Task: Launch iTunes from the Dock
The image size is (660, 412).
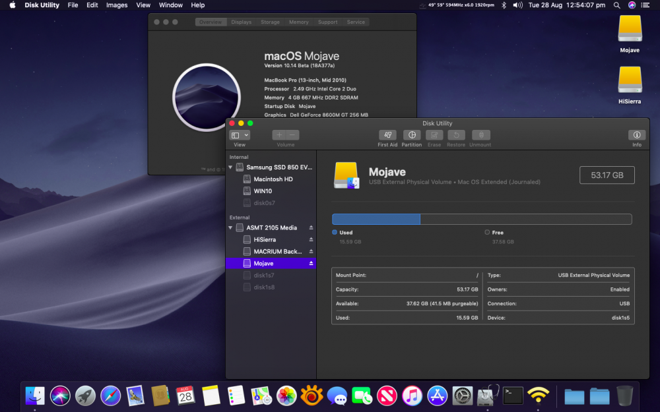Action: pyautogui.click(x=412, y=396)
